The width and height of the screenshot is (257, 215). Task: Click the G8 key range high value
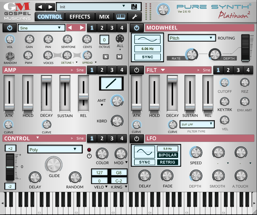[x=119, y=172]
